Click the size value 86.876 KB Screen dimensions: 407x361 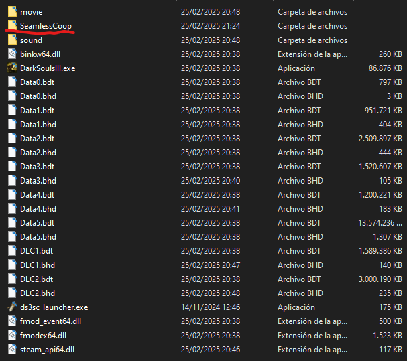386,68
